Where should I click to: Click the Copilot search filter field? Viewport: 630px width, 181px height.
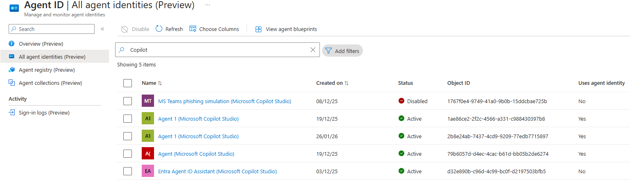(217, 50)
